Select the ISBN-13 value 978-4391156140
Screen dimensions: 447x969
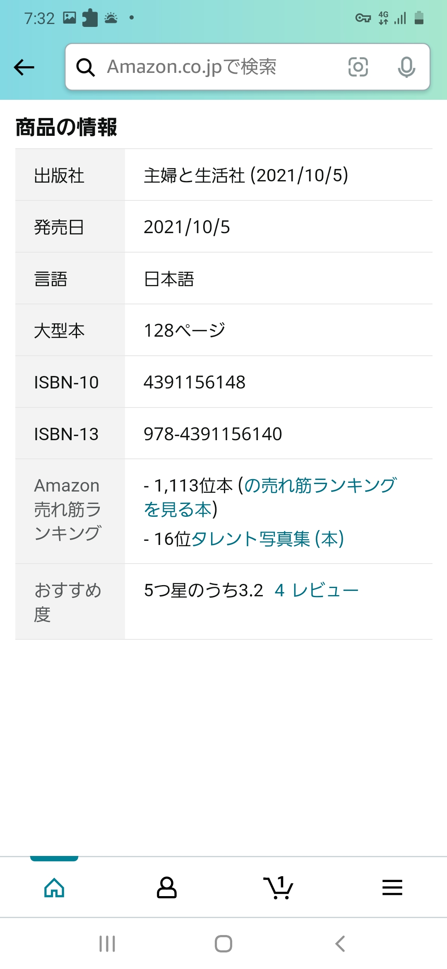tap(213, 434)
